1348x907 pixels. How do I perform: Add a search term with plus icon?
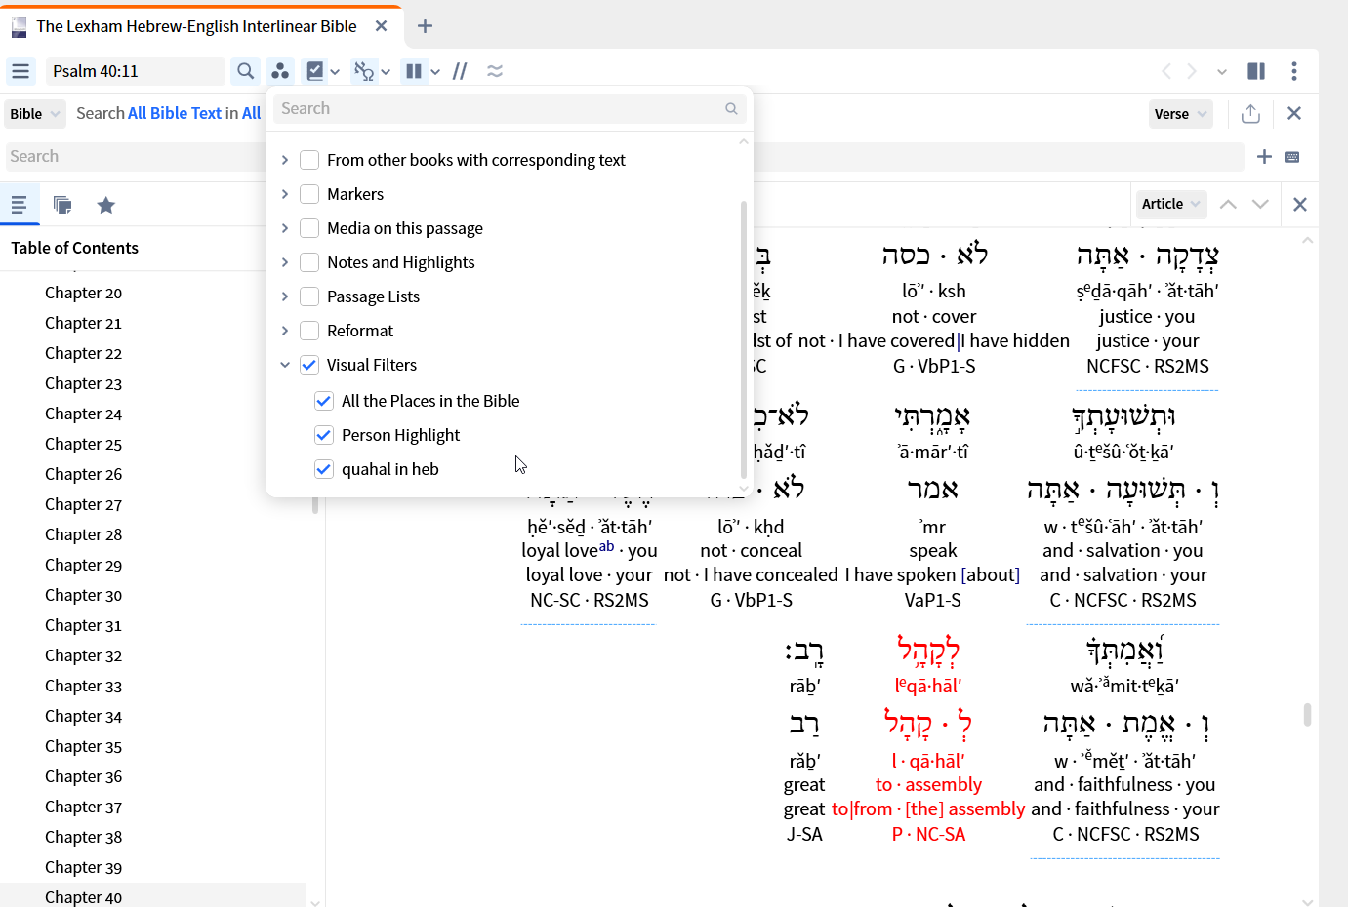(1264, 157)
